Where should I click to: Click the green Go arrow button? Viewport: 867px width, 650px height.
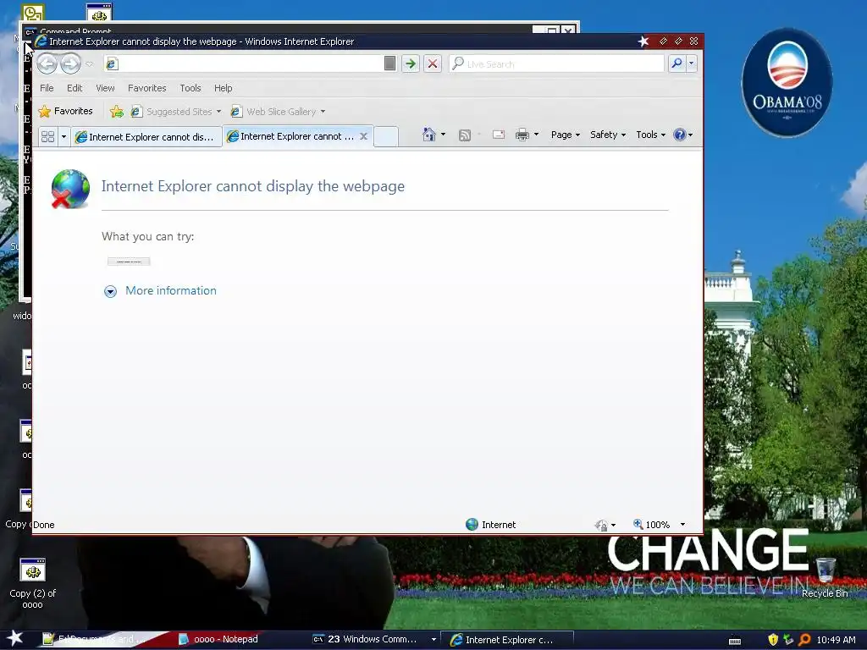[x=411, y=63]
